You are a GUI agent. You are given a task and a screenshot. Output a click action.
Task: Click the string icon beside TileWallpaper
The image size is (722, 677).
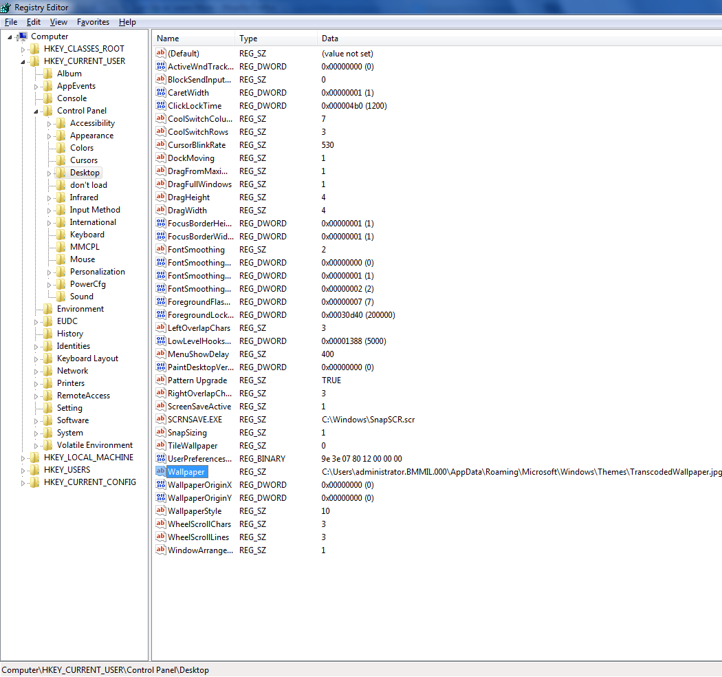(x=160, y=446)
